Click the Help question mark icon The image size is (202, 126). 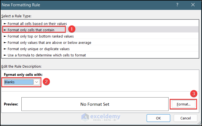point(177,5)
